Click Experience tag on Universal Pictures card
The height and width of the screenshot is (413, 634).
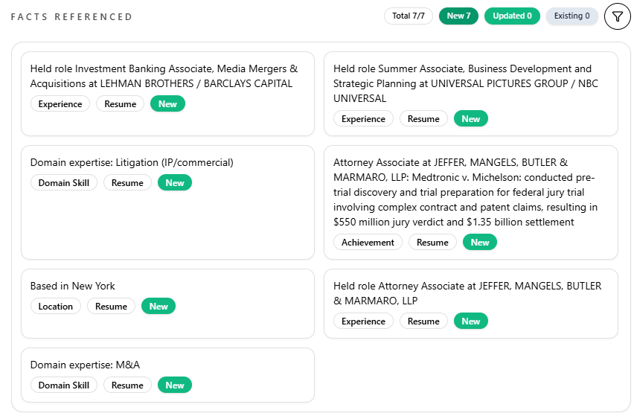click(x=363, y=119)
